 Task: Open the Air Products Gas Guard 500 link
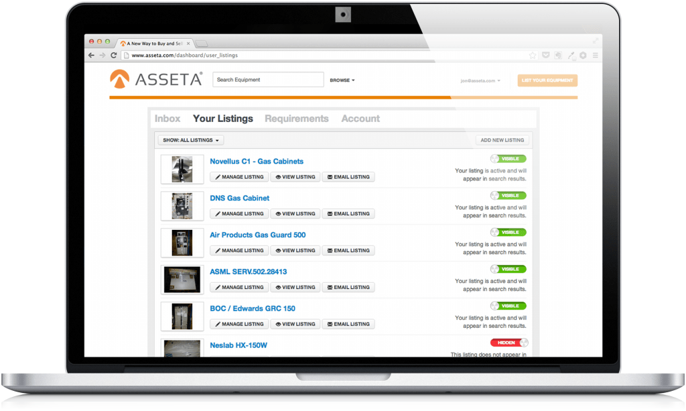tap(258, 235)
